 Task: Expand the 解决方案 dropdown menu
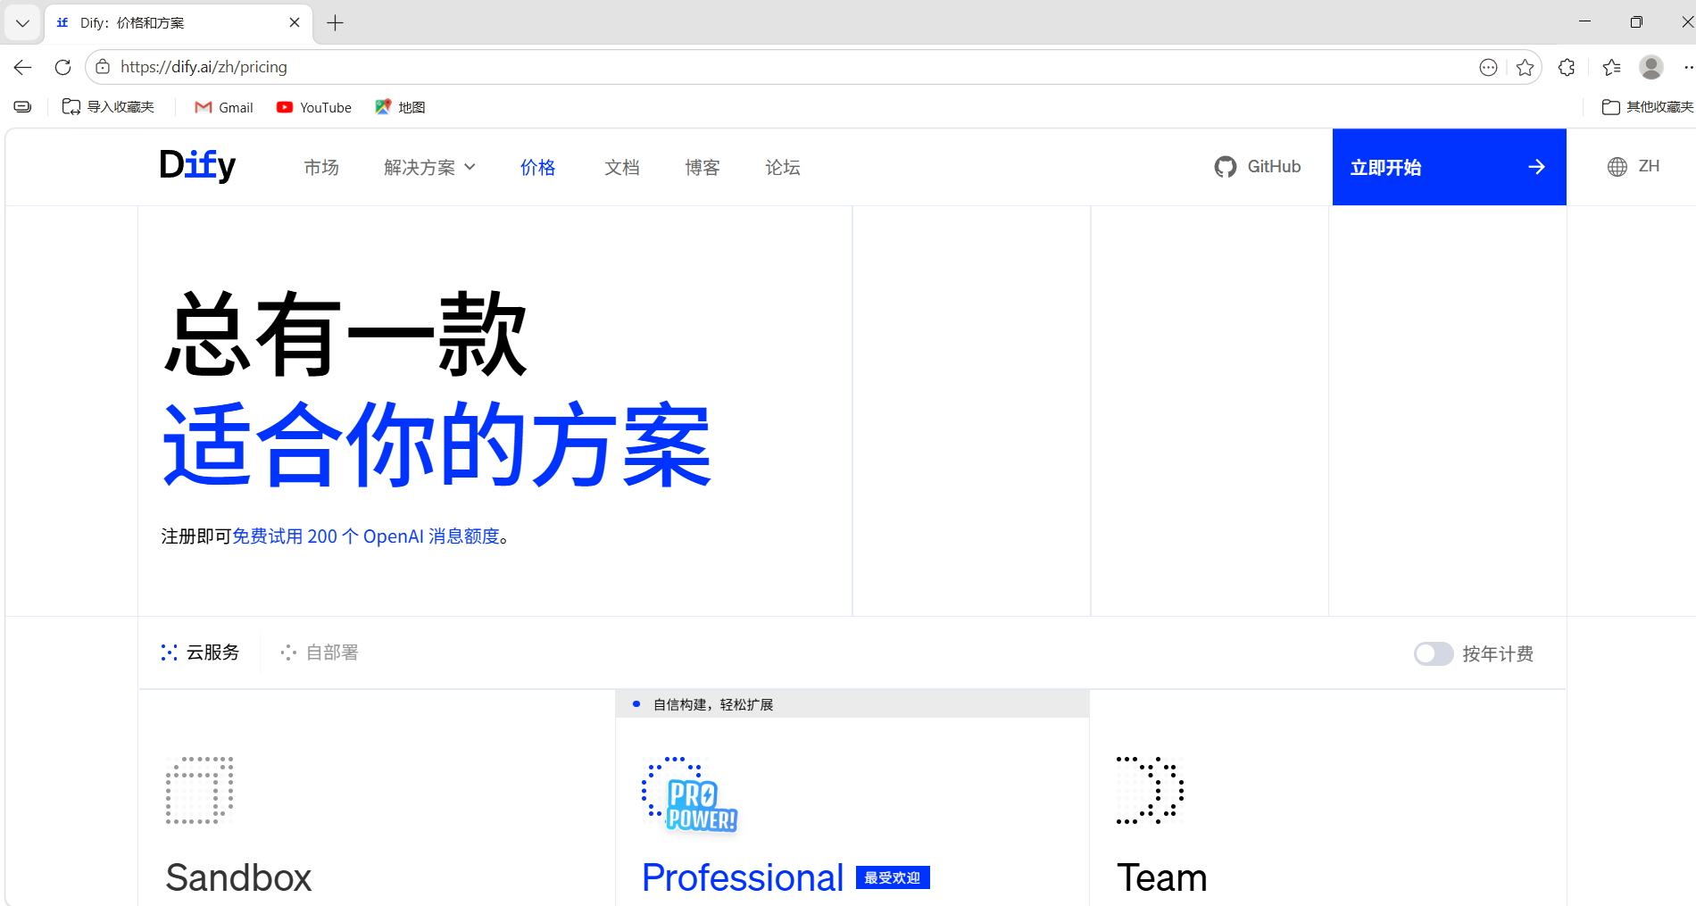click(x=429, y=167)
